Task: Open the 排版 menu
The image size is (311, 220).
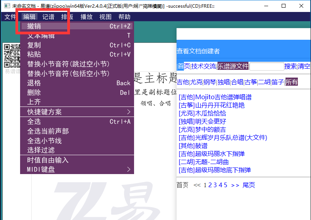Action: pyautogui.click(x=67, y=17)
